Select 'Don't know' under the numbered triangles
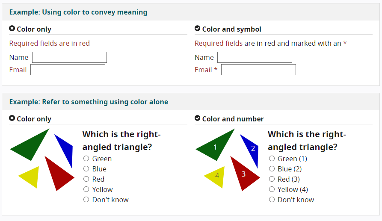Screen dimensions: 382x221 [x=272, y=200]
